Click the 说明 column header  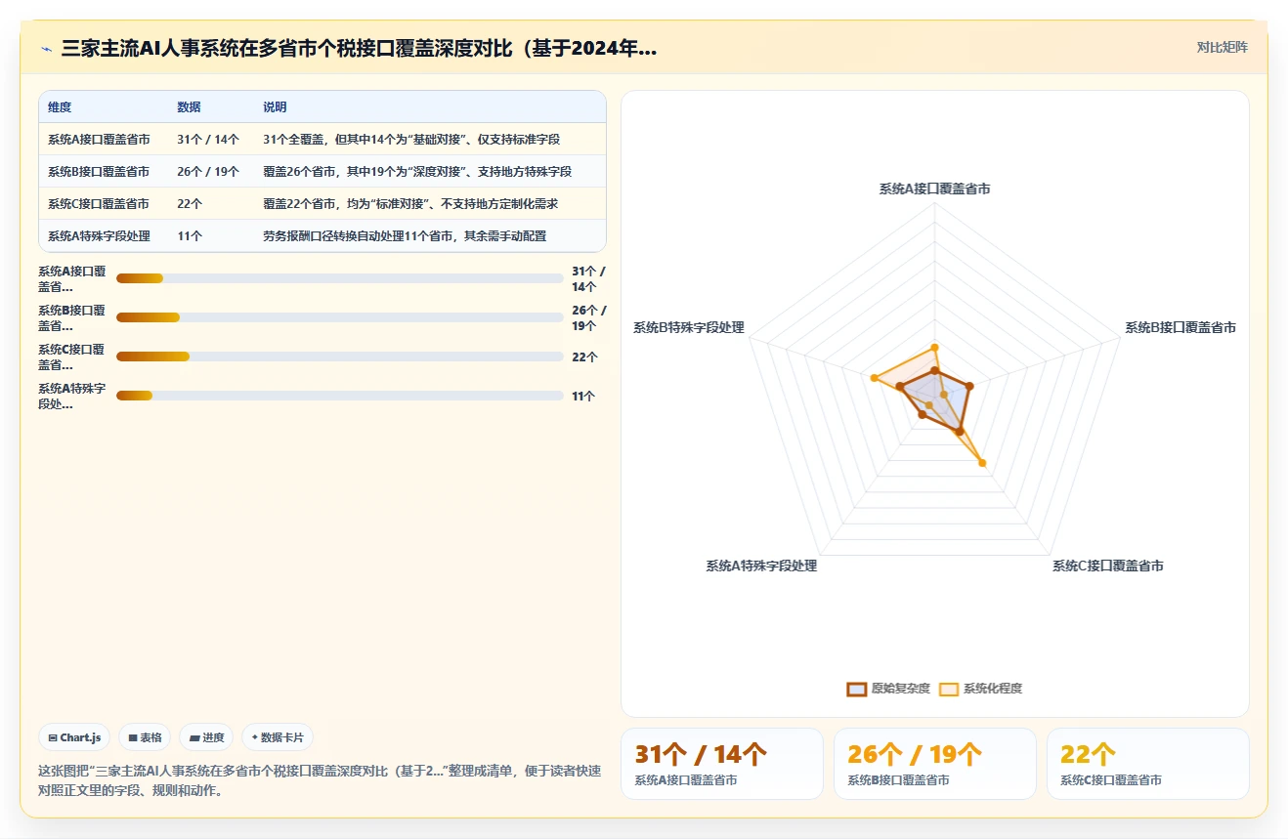tap(275, 107)
